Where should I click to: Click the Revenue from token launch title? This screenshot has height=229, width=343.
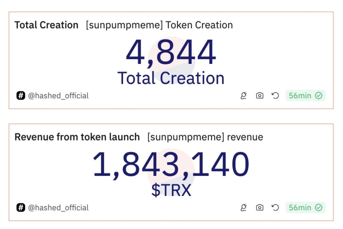pyautogui.click(x=77, y=137)
